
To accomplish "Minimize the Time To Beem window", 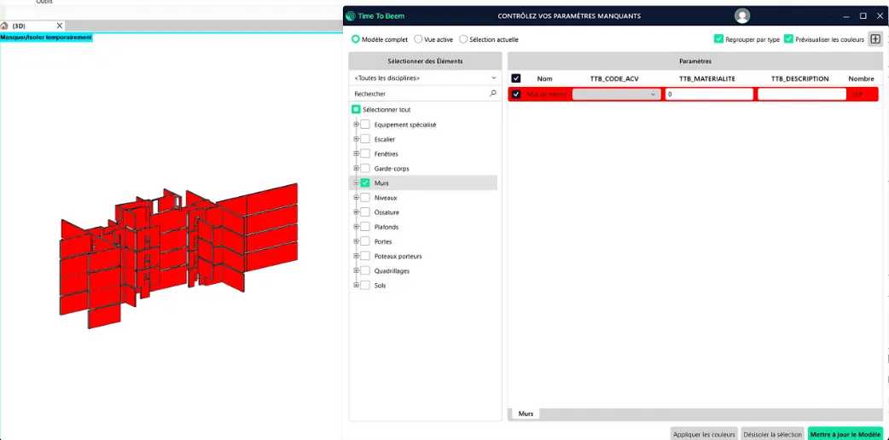I will [846, 16].
